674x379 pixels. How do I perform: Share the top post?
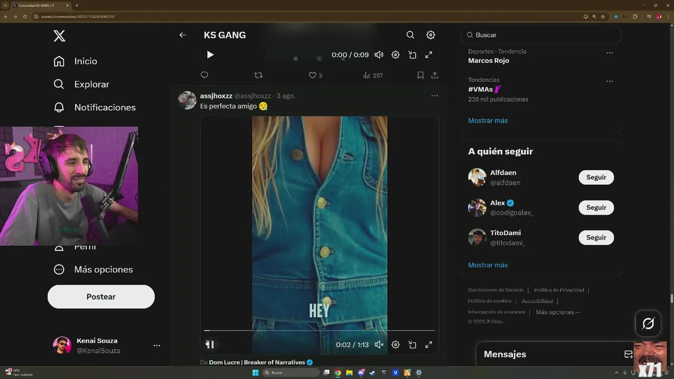click(x=435, y=75)
